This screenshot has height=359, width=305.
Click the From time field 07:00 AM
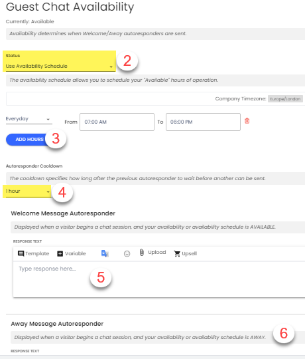tap(117, 122)
